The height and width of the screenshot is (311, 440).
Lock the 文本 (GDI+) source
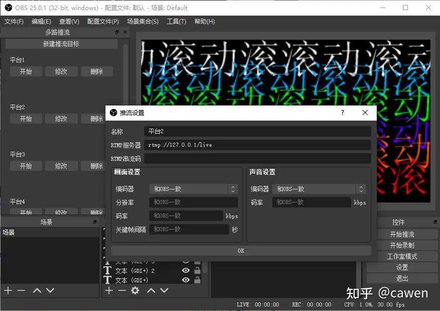click(x=197, y=281)
